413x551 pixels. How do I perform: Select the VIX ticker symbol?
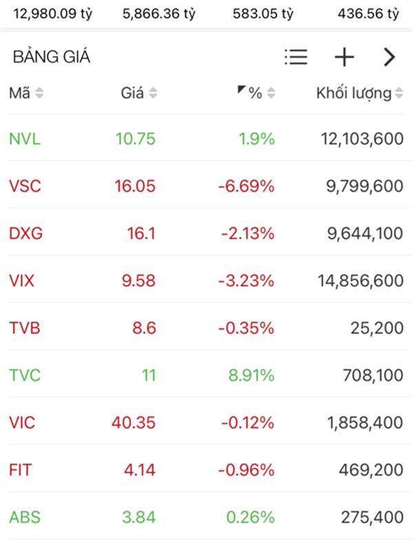[x=22, y=281]
